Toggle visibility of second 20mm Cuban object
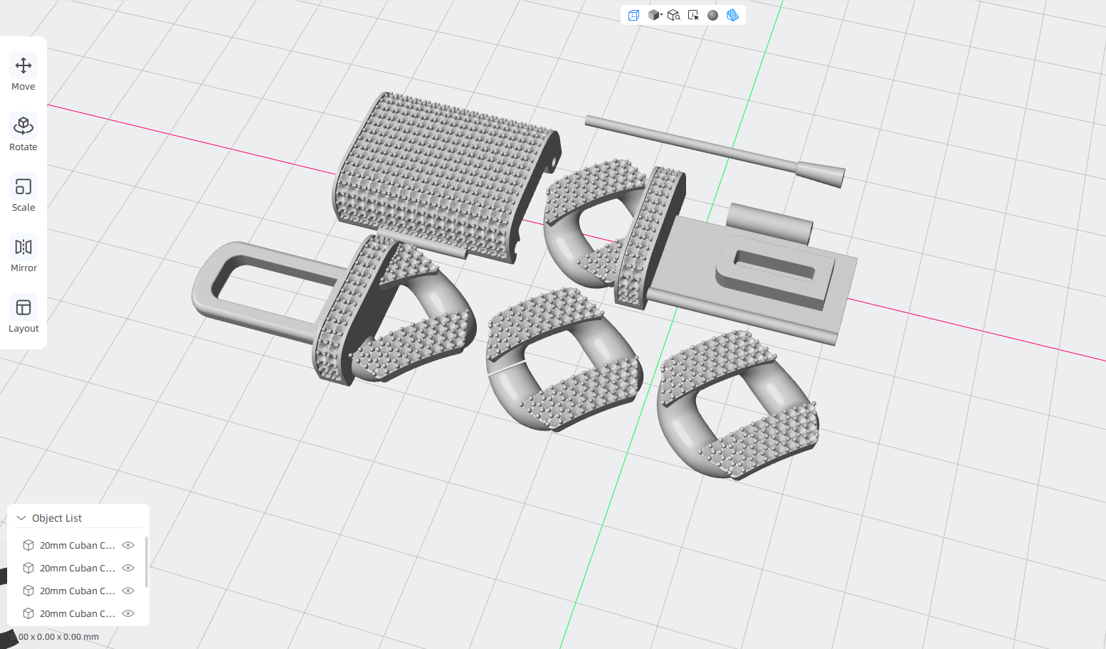The image size is (1106, 649). point(128,568)
